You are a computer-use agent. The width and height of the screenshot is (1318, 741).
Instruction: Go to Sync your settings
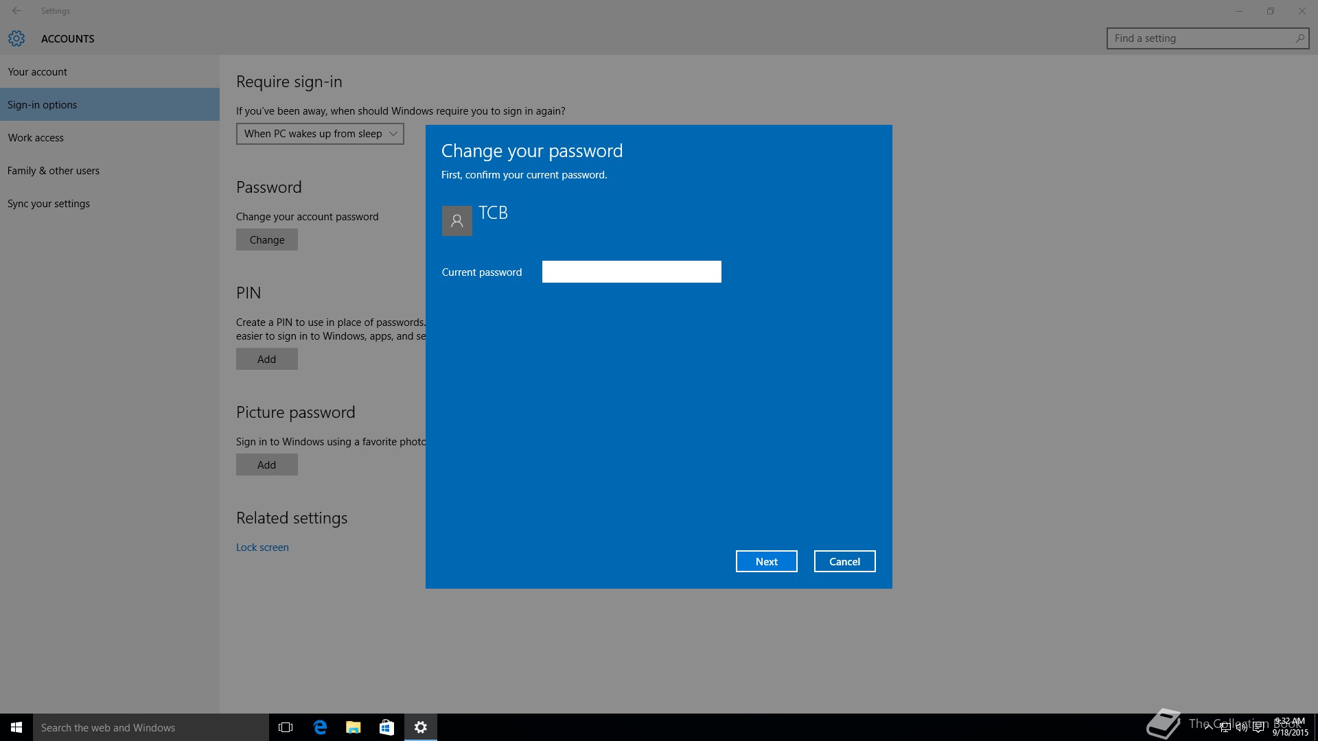(49, 204)
